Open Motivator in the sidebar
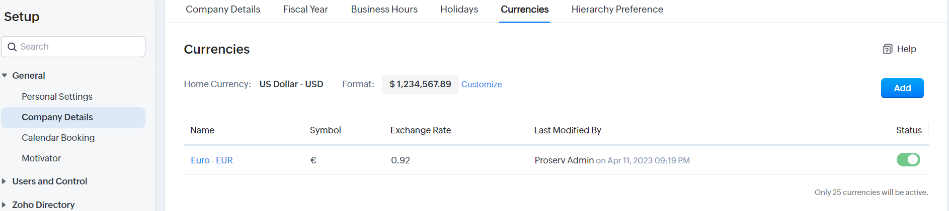 click(41, 158)
